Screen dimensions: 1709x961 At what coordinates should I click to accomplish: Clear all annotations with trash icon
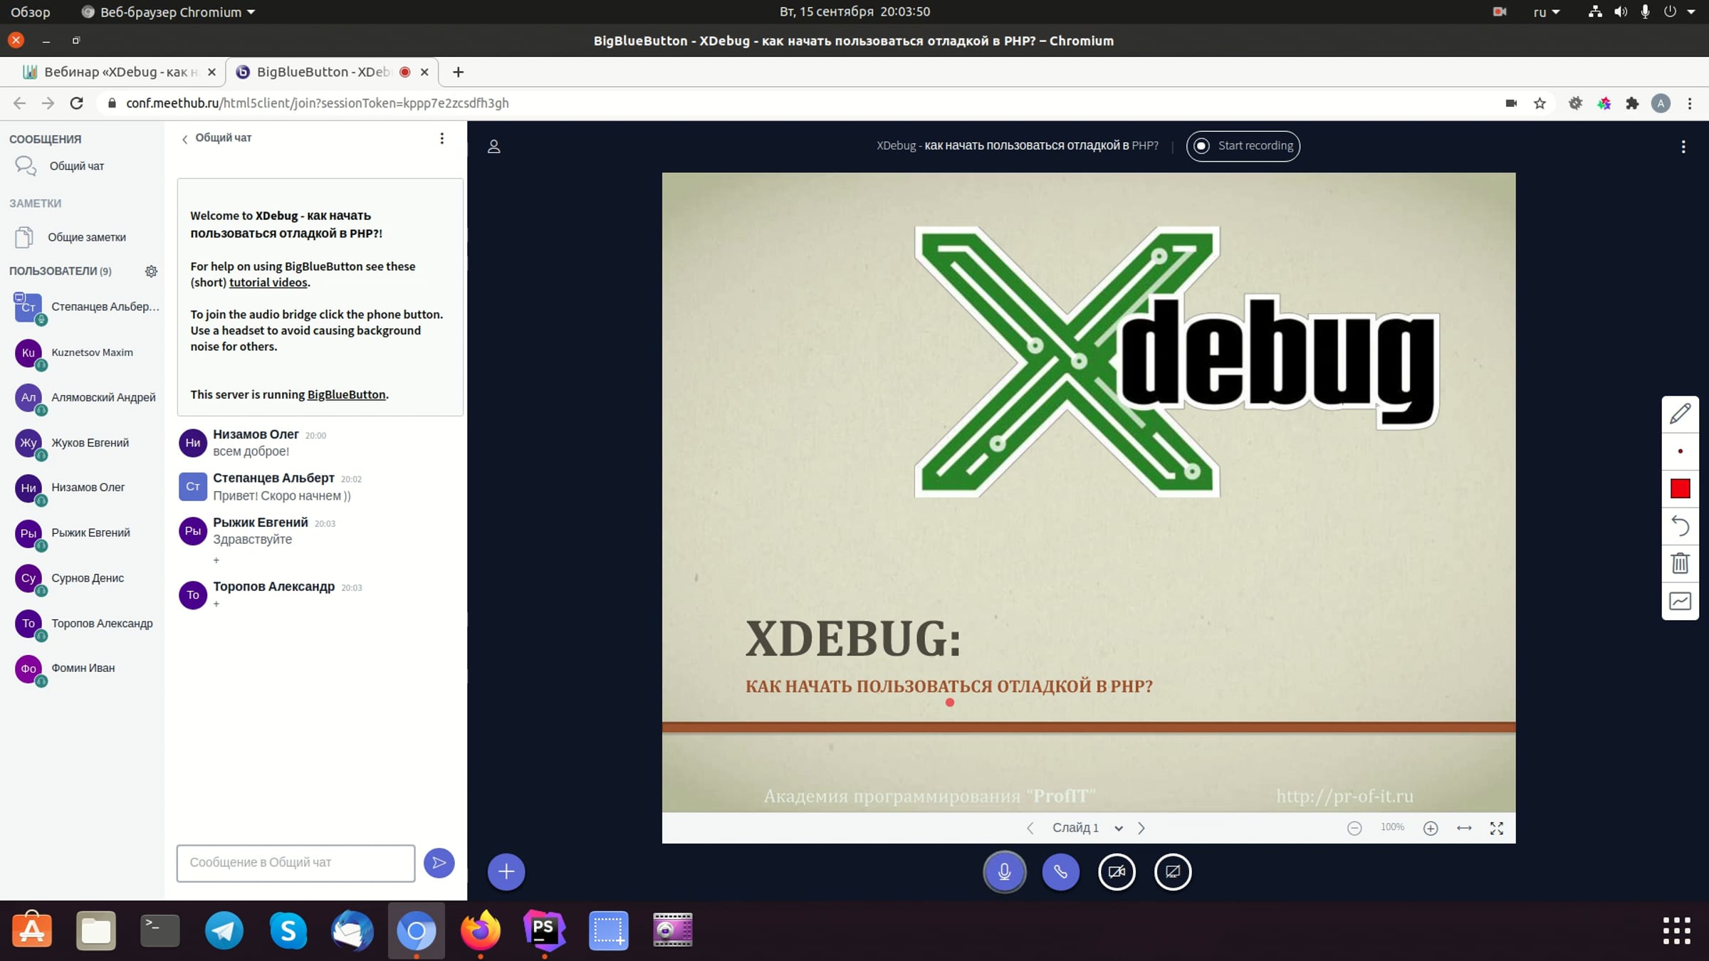pyautogui.click(x=1680, y=564)
